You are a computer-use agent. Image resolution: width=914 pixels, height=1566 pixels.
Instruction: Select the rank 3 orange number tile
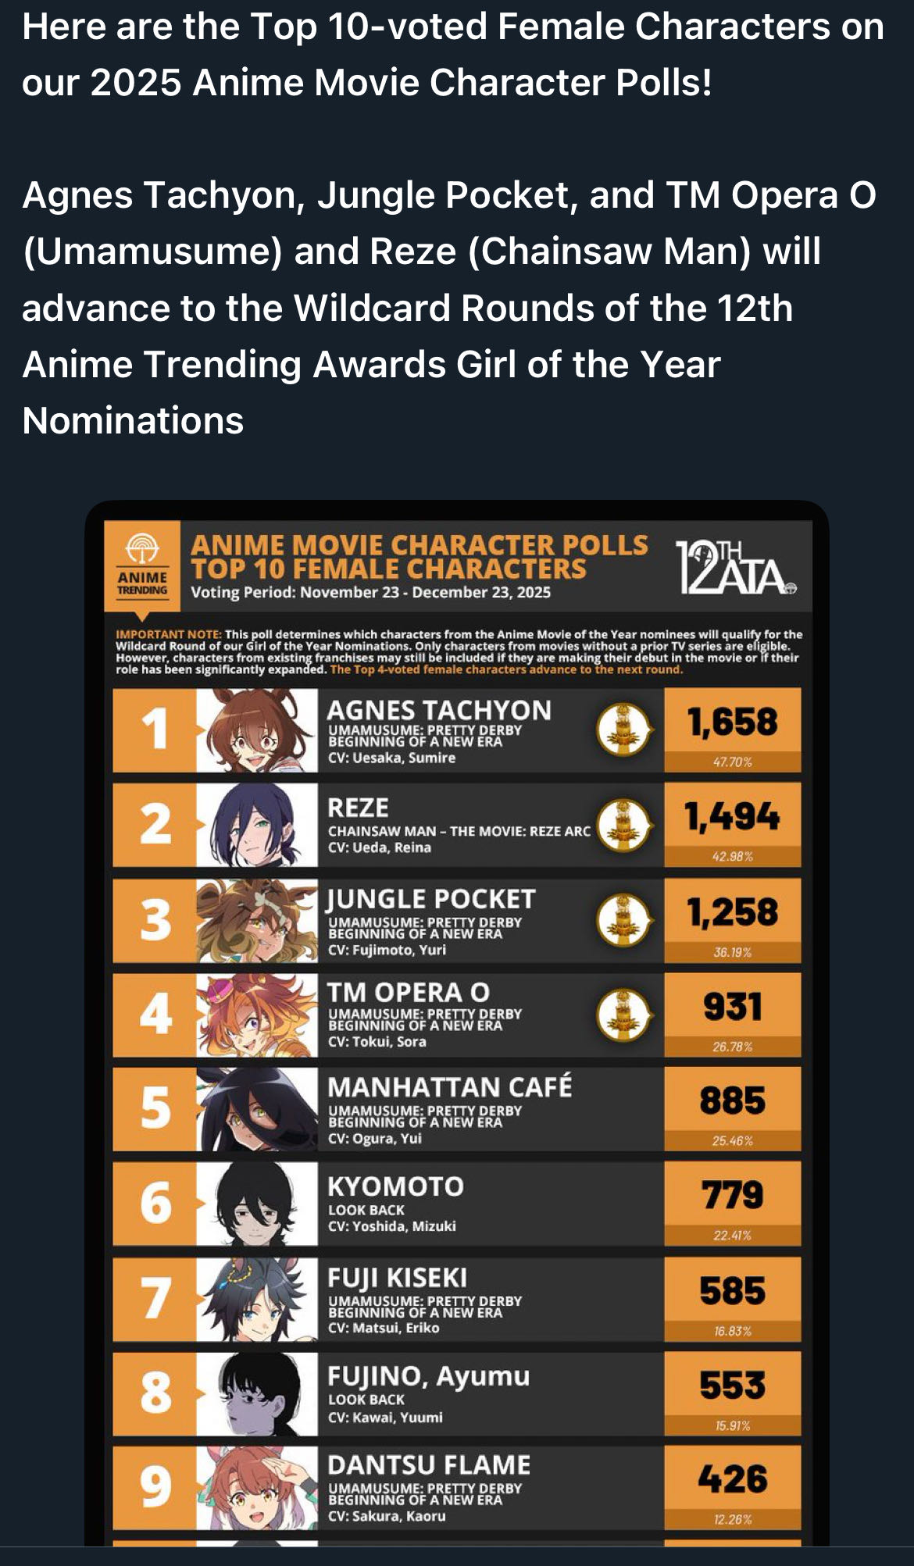pos(155,920)
